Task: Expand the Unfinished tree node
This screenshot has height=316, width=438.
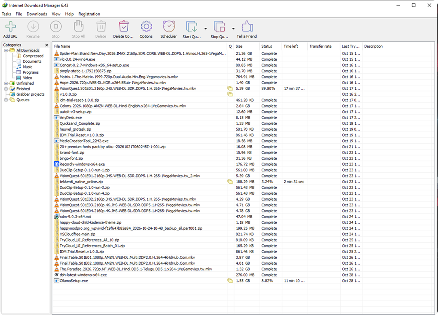Action: (x=6, y=83)
